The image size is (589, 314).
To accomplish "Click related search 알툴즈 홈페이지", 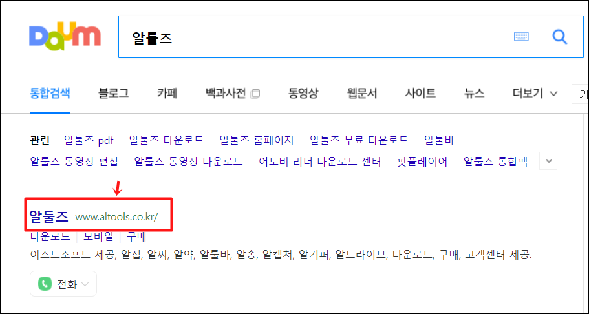I will point(257,140).
